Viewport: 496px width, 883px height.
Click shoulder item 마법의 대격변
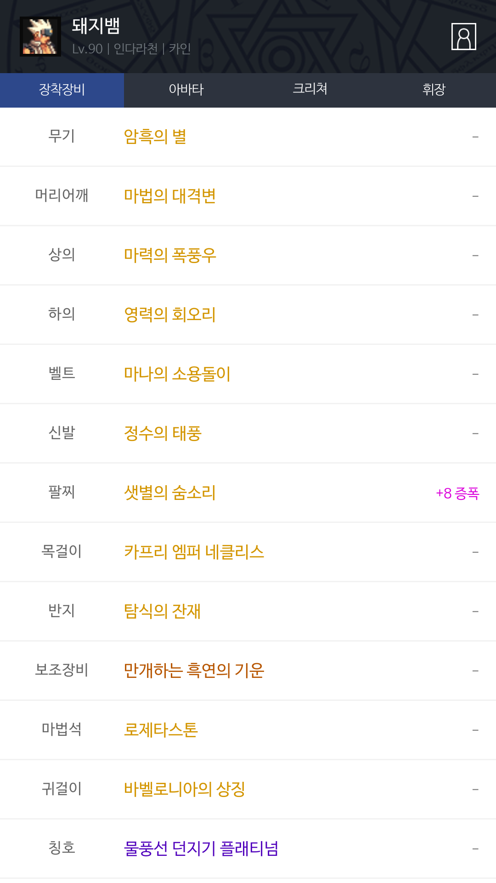[x=170, y=196]
